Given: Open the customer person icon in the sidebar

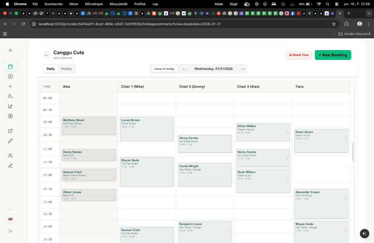Looking at the screenshot, I should [x=10, y=96].
